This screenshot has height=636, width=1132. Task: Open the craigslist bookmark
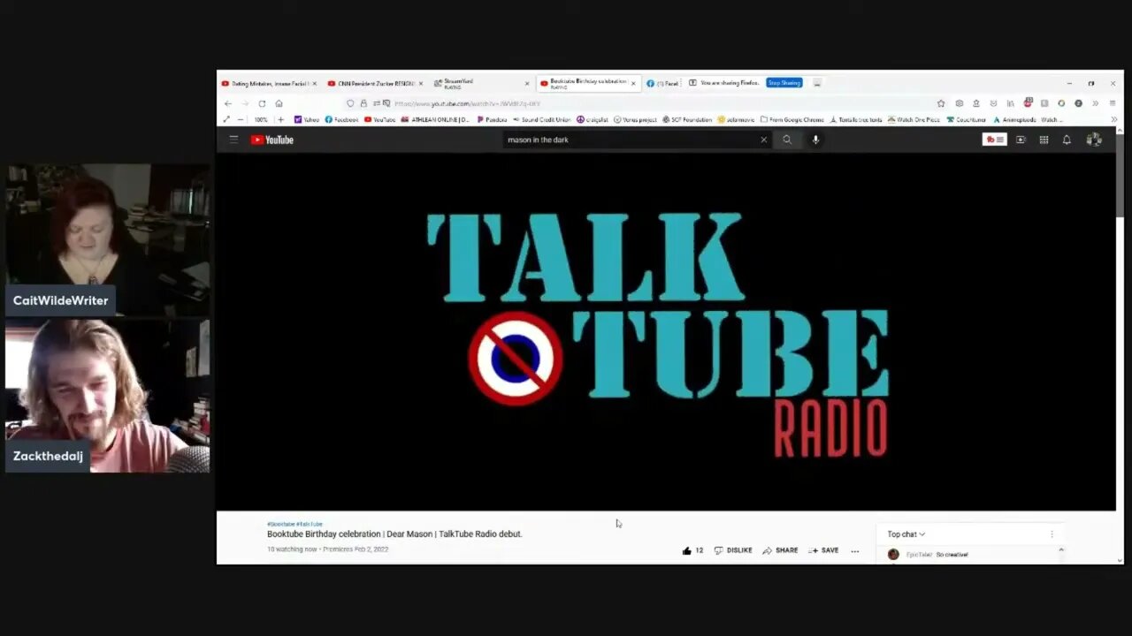tap(593, 119)
